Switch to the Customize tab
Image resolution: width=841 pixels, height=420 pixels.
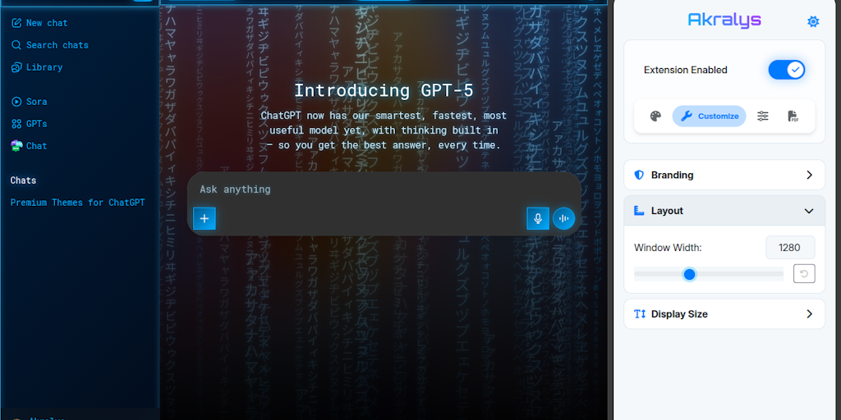(x=709, y=116)
